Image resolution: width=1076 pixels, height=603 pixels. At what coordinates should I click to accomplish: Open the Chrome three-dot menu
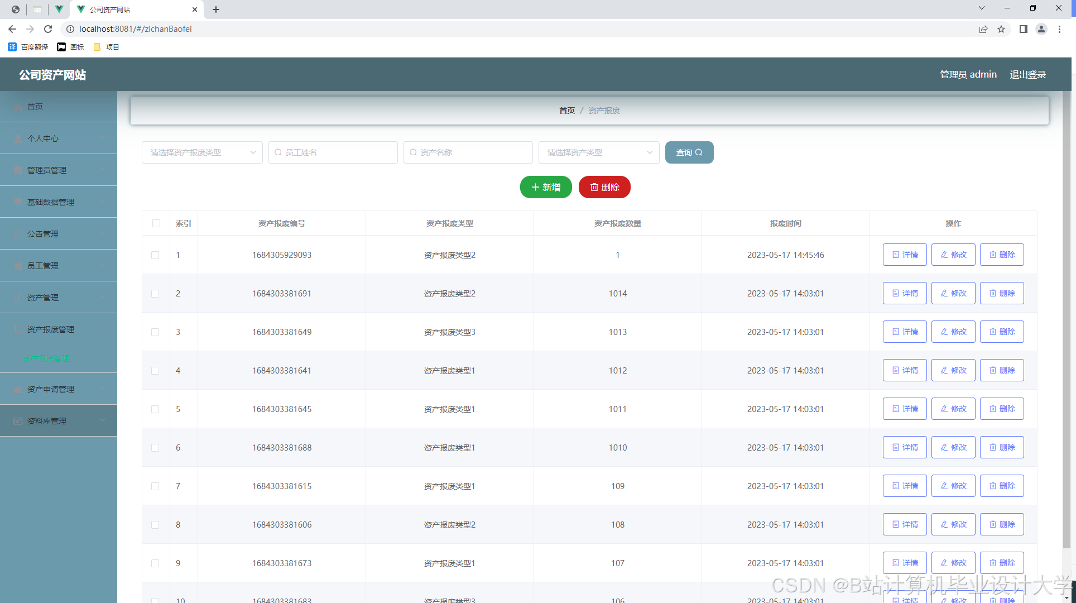(x=1059, y=29)
